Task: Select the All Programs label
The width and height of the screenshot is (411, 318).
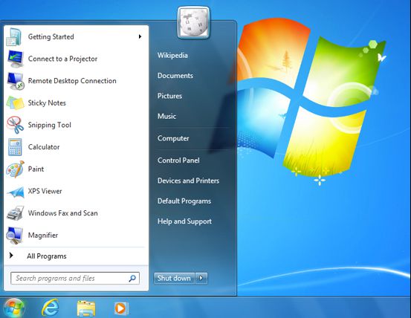Action: point(47,256)
